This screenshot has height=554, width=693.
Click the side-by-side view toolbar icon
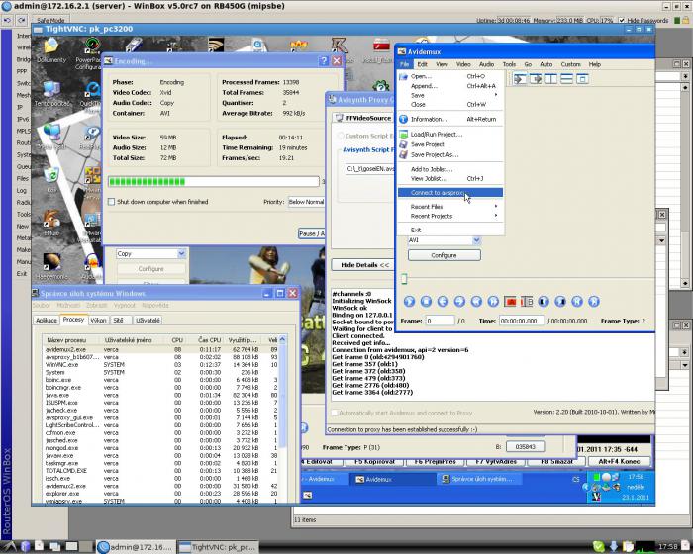551,79
